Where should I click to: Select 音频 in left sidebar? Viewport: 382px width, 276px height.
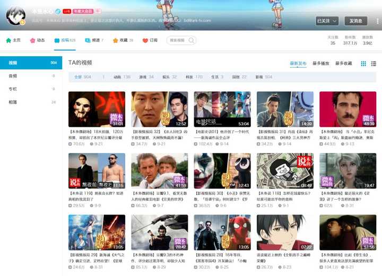(x=31, y=76)
